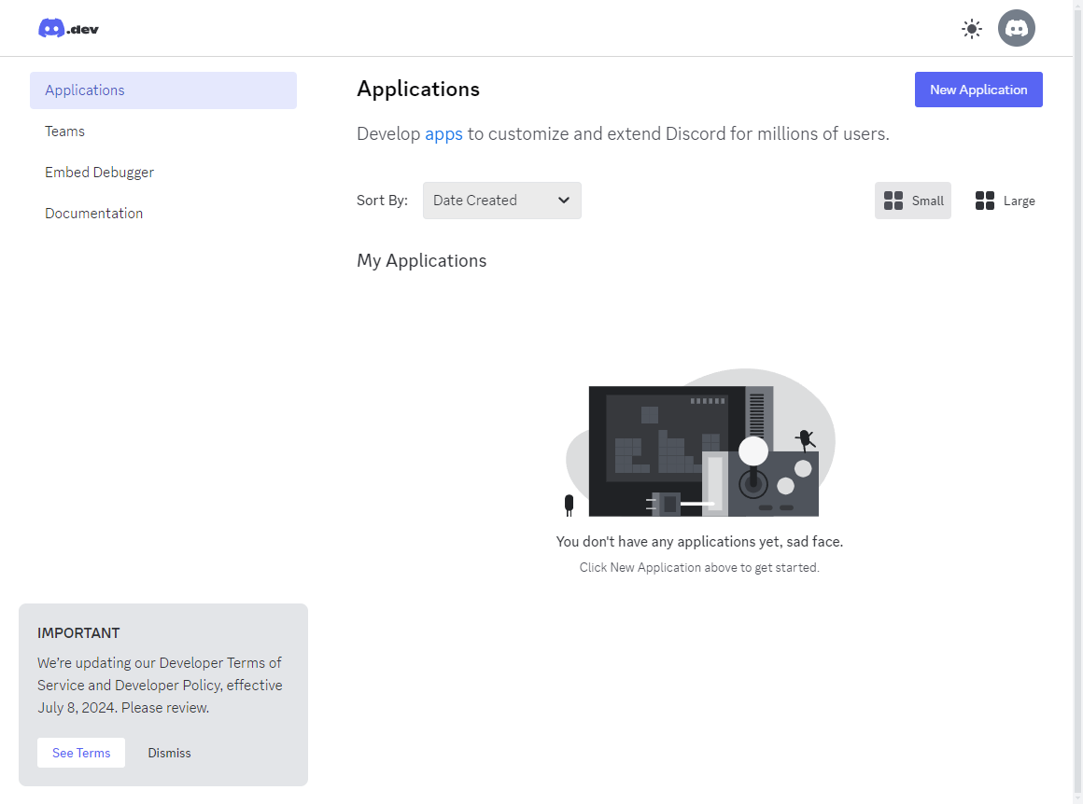Click 'You don't have any applications yet' text
Viewport: 1083px width, 804px height.
click(699, 542)
